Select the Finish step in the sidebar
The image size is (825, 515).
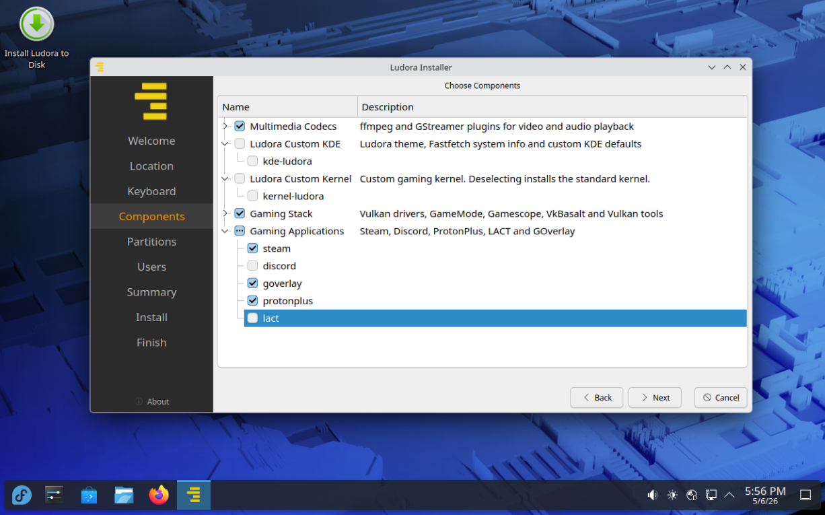coord(151,343)
